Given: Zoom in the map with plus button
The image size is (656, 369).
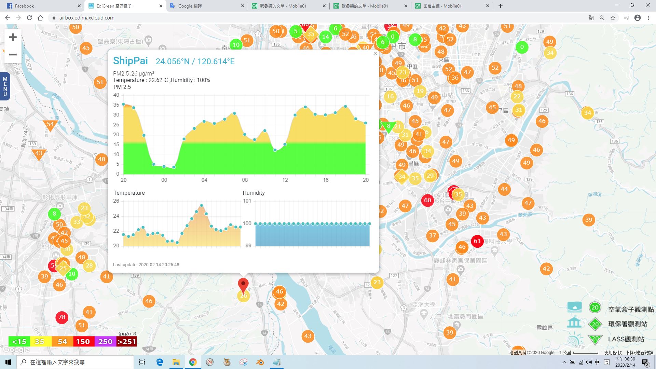Looking at the screenshot, I should (13, 37).
